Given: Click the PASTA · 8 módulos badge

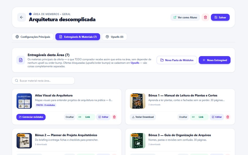Looking at the screenshot, I should (x=46, y=105).
